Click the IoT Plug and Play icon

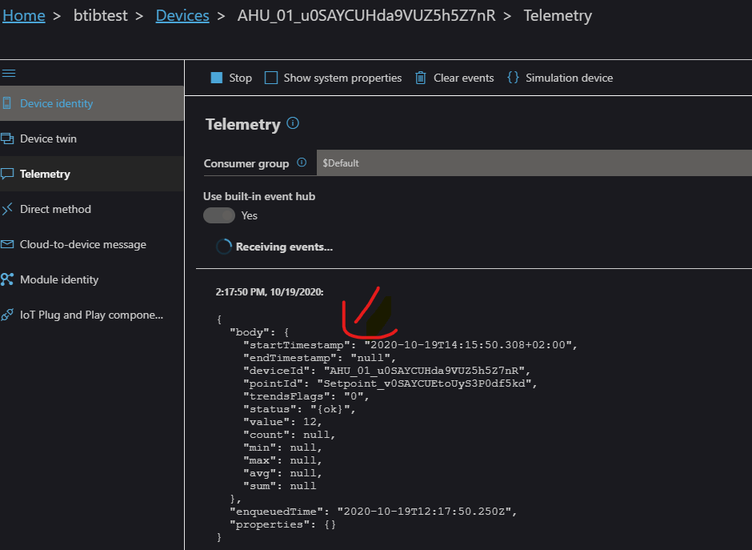pos(7,315)
